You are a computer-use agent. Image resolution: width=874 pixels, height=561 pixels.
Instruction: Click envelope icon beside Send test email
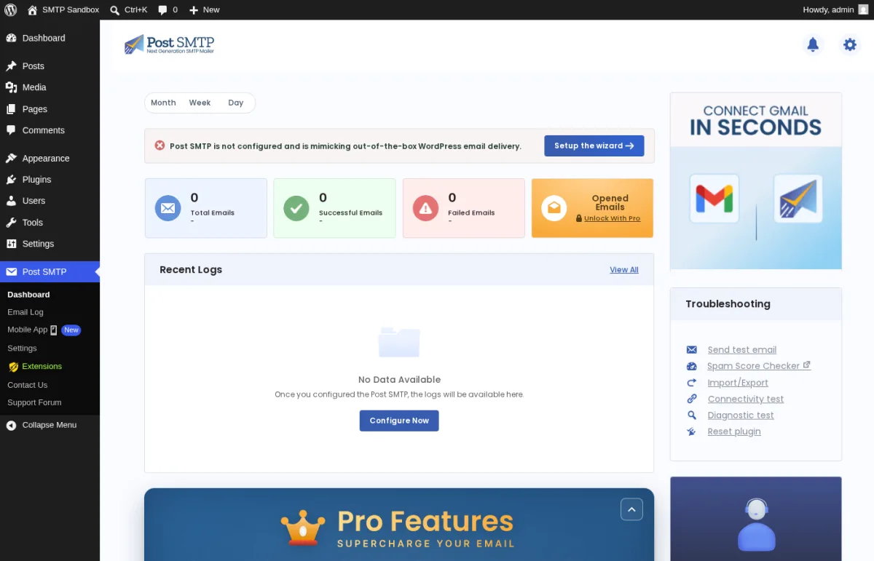coord(692,350)
